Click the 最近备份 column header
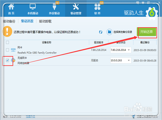The height and width of the screenshot is (120, 162). coord(145,42)
